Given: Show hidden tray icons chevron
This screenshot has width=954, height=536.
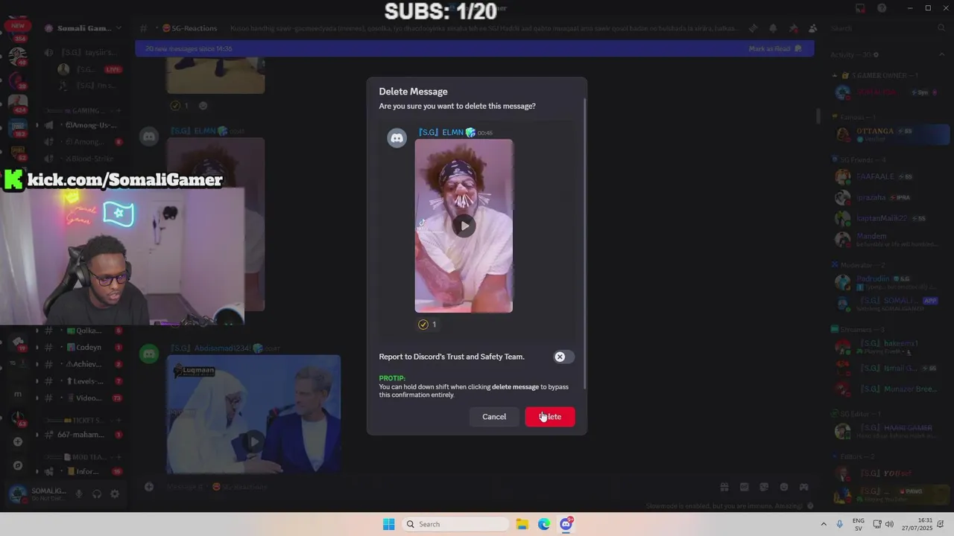Looking at the screenshot, I should coord(824,524).
